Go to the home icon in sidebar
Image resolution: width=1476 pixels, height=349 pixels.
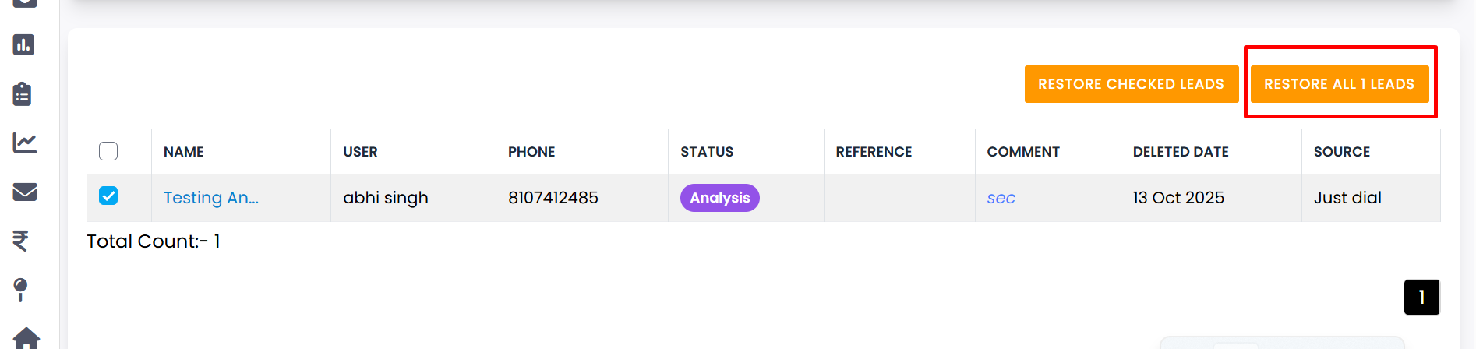tap(26, 338)
